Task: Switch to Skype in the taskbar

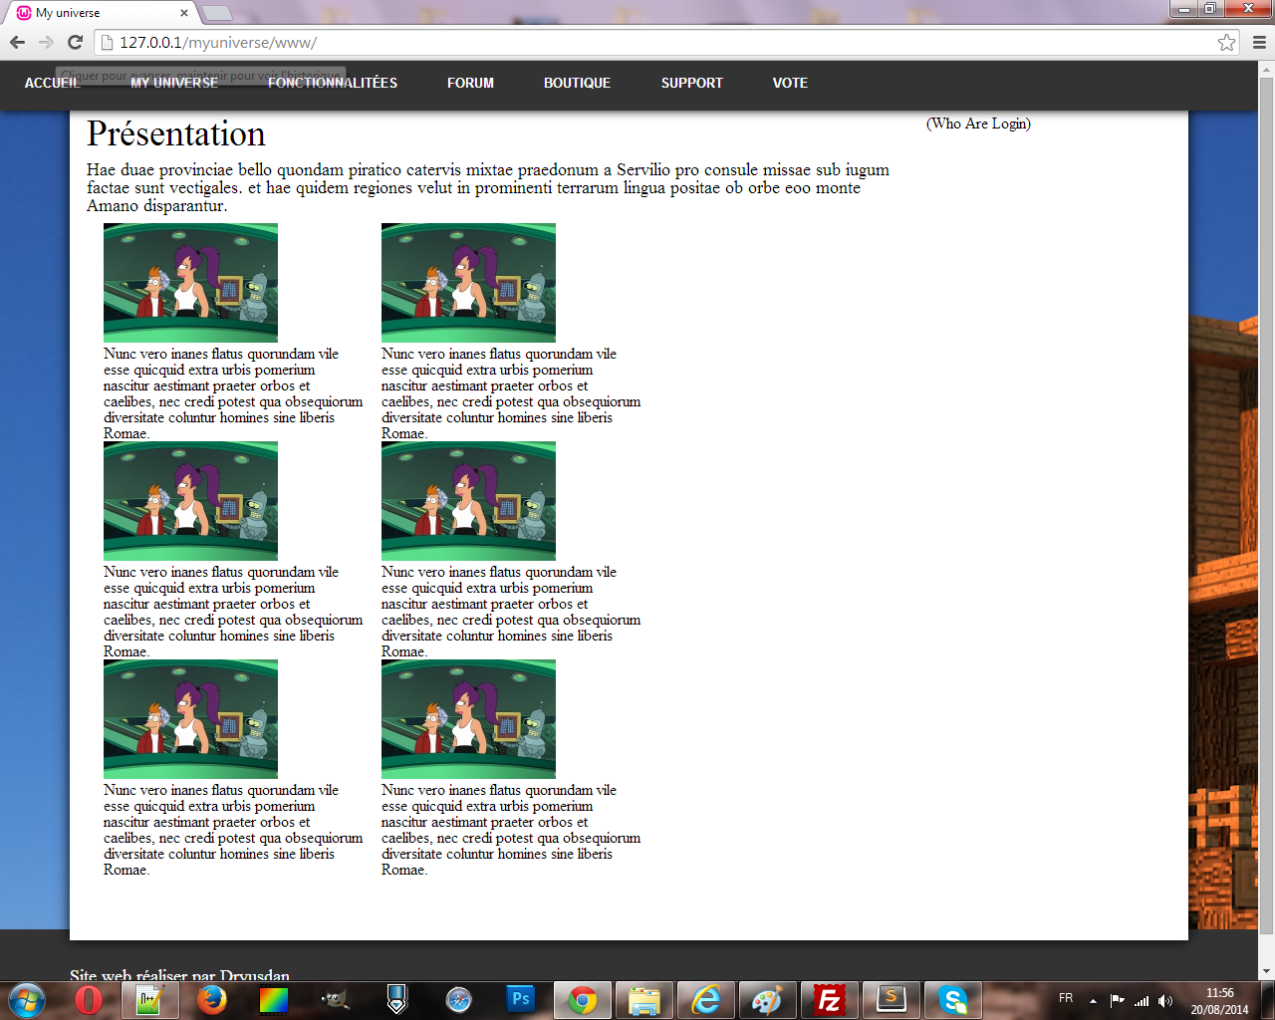Action: pos(953,999)
